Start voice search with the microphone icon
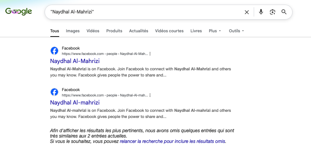 click(x=261, y=12)
